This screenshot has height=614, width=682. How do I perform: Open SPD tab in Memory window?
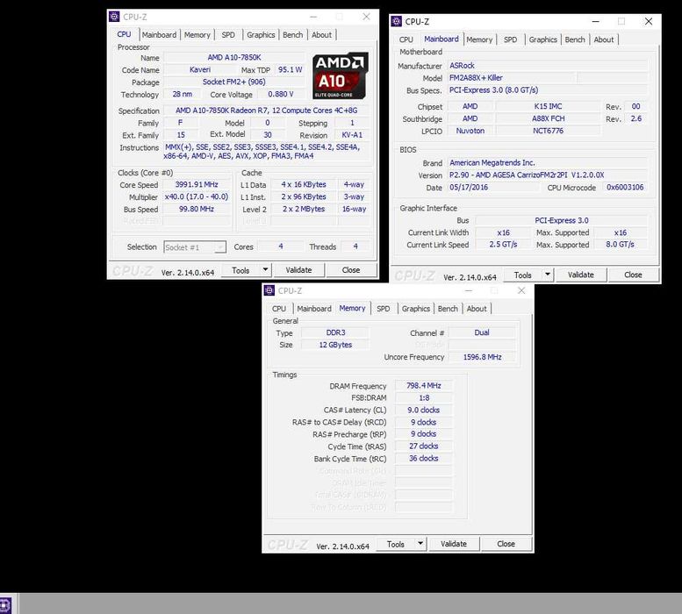click(x=384, y=309)
